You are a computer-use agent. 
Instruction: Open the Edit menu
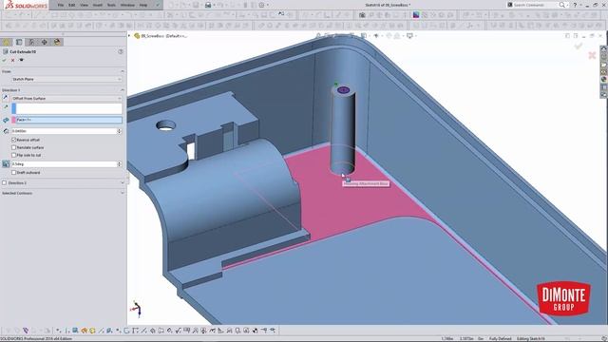coord(72,5)
